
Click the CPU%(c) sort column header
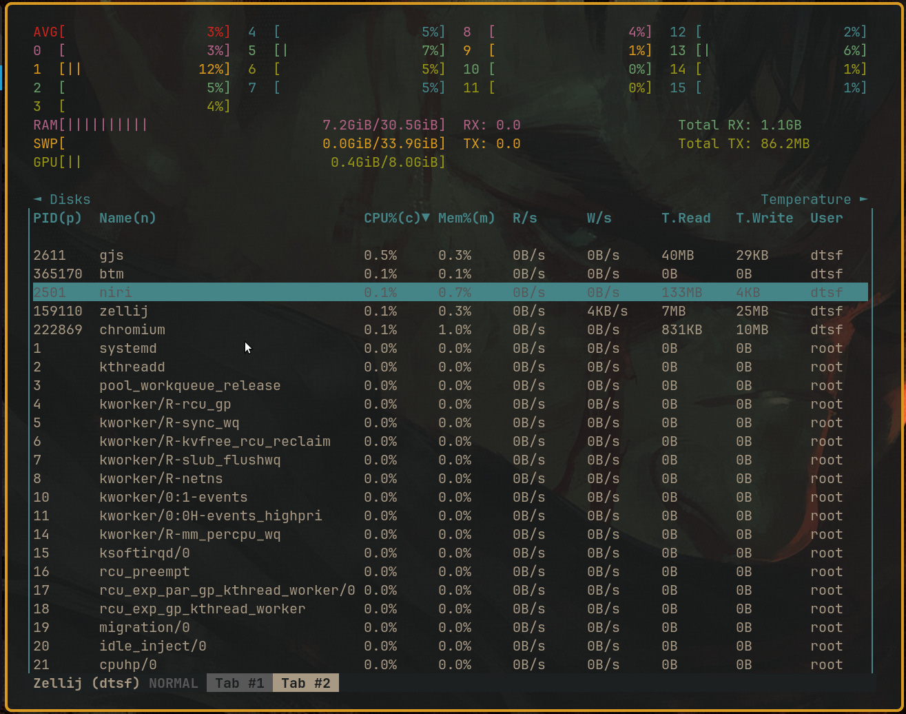397,218
